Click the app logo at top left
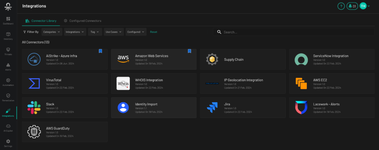Screen dimensions: 379x150 [8, 6]
